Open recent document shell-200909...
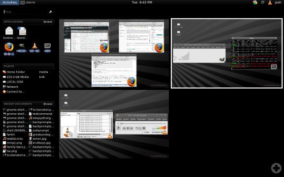284x177 pixels. (x=15, y=130)
